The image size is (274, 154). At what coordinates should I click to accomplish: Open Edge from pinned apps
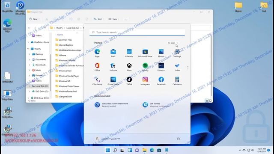(x=97, y=53)
